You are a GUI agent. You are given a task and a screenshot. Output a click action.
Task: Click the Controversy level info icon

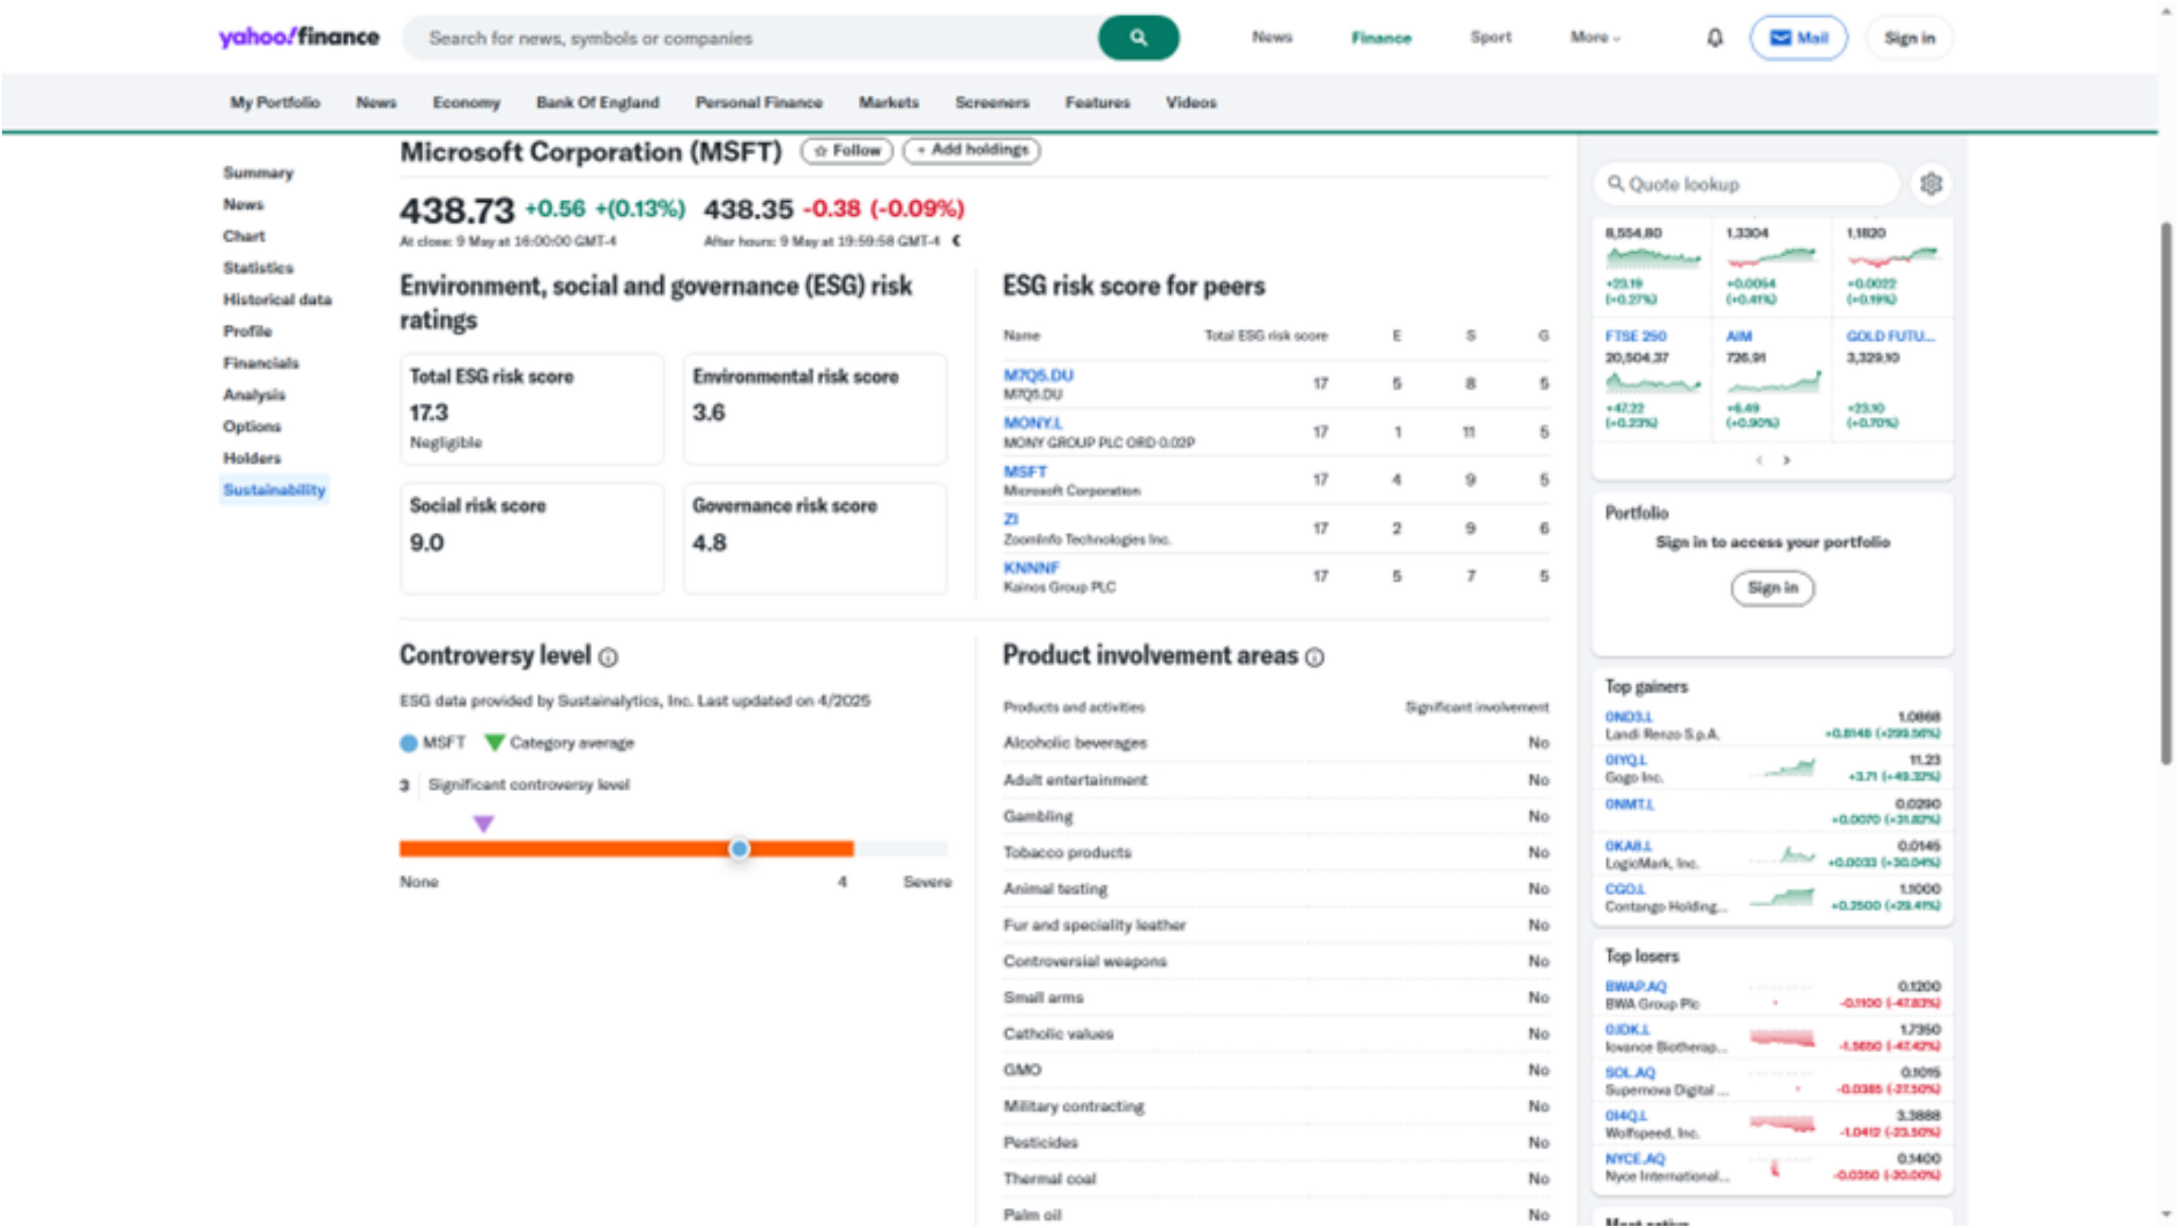point(608,657)
